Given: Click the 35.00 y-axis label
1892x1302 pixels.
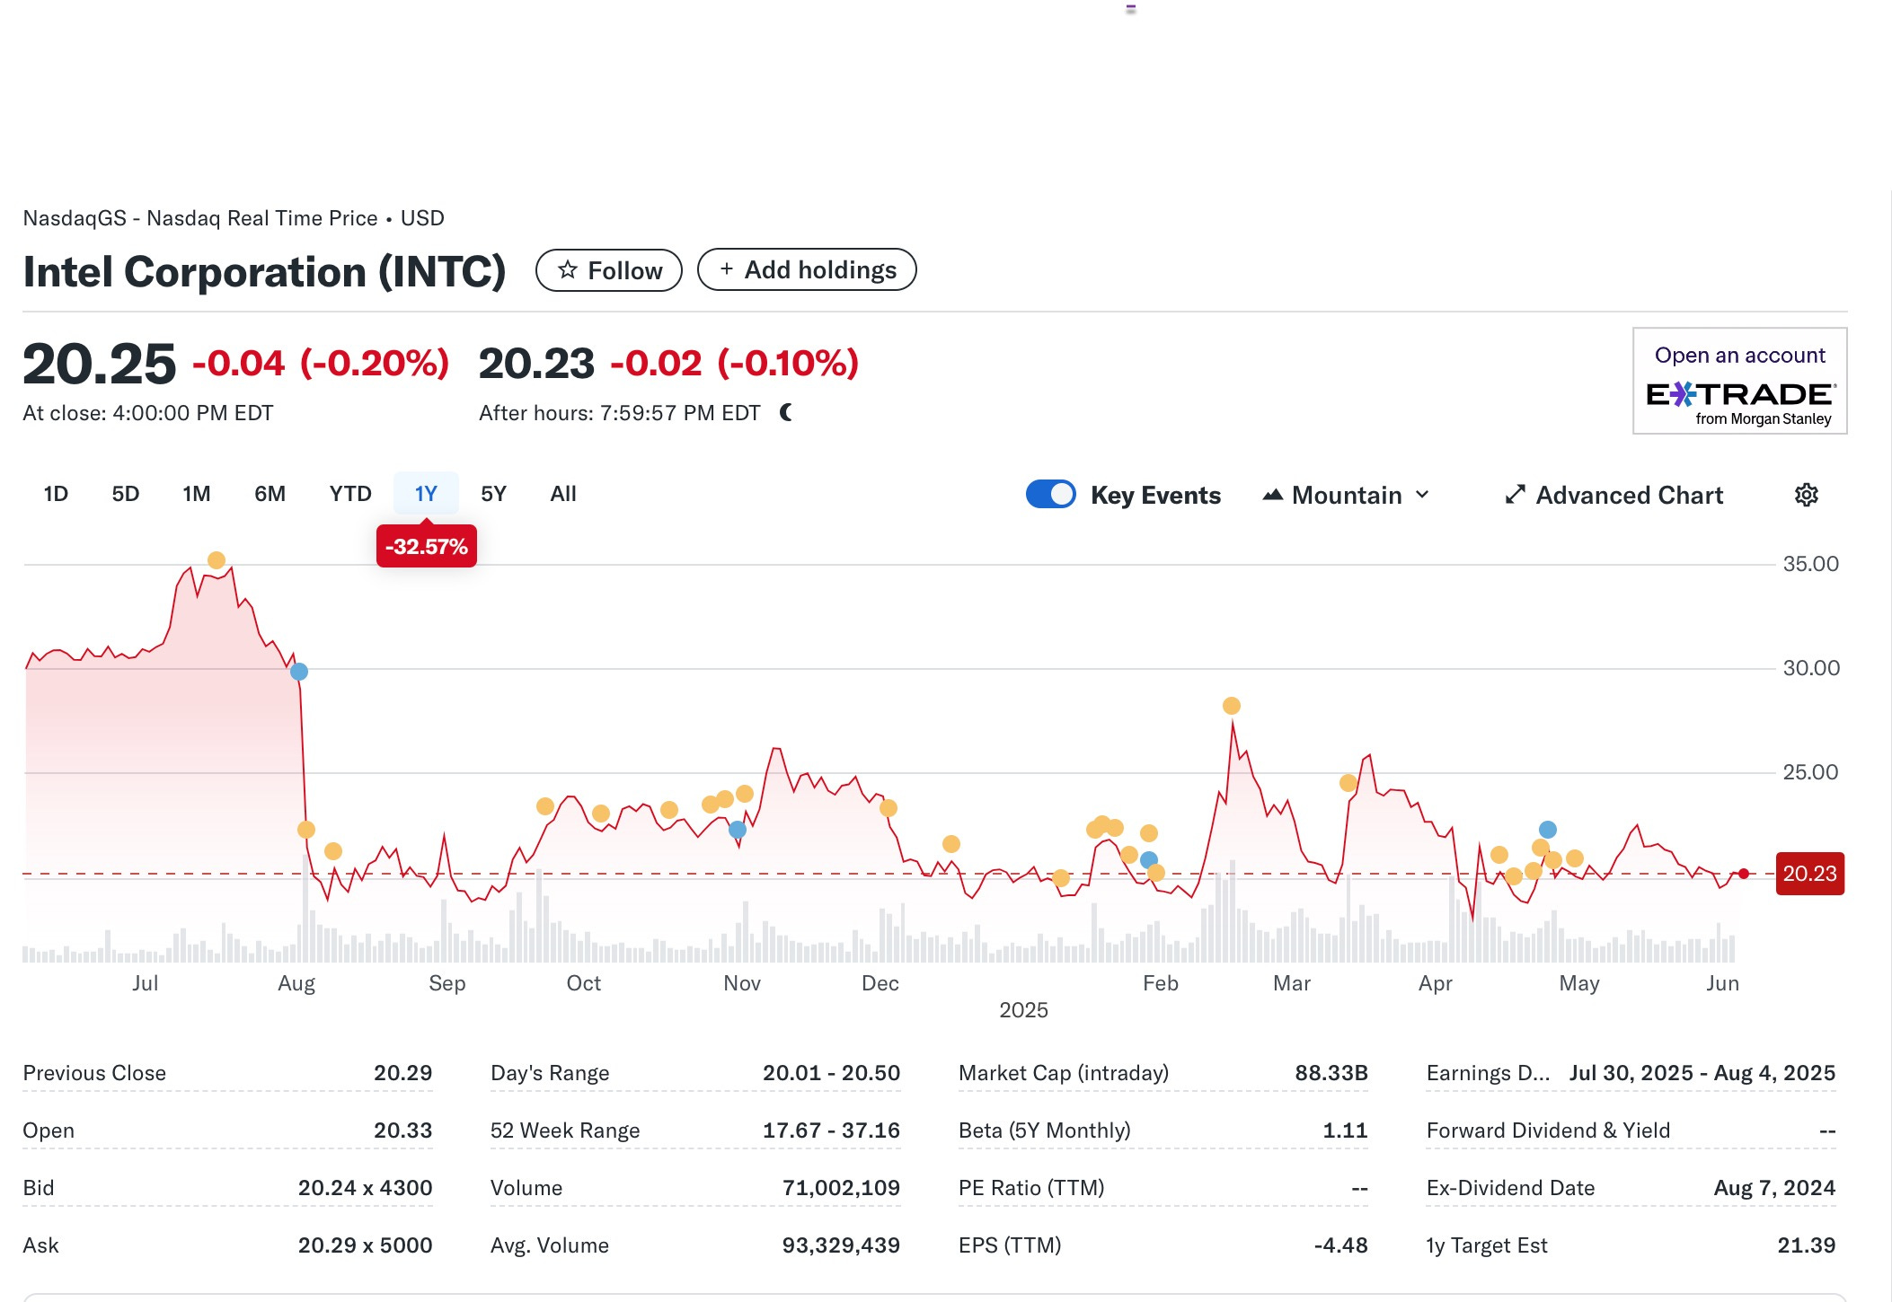Looking at the screenshot, I should pos(1810,564).
